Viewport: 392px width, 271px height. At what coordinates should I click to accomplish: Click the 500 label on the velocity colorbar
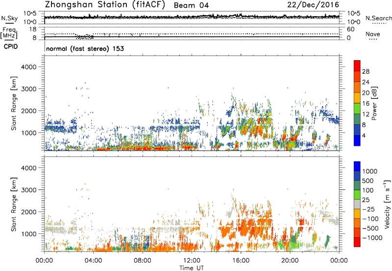[368, 181]
